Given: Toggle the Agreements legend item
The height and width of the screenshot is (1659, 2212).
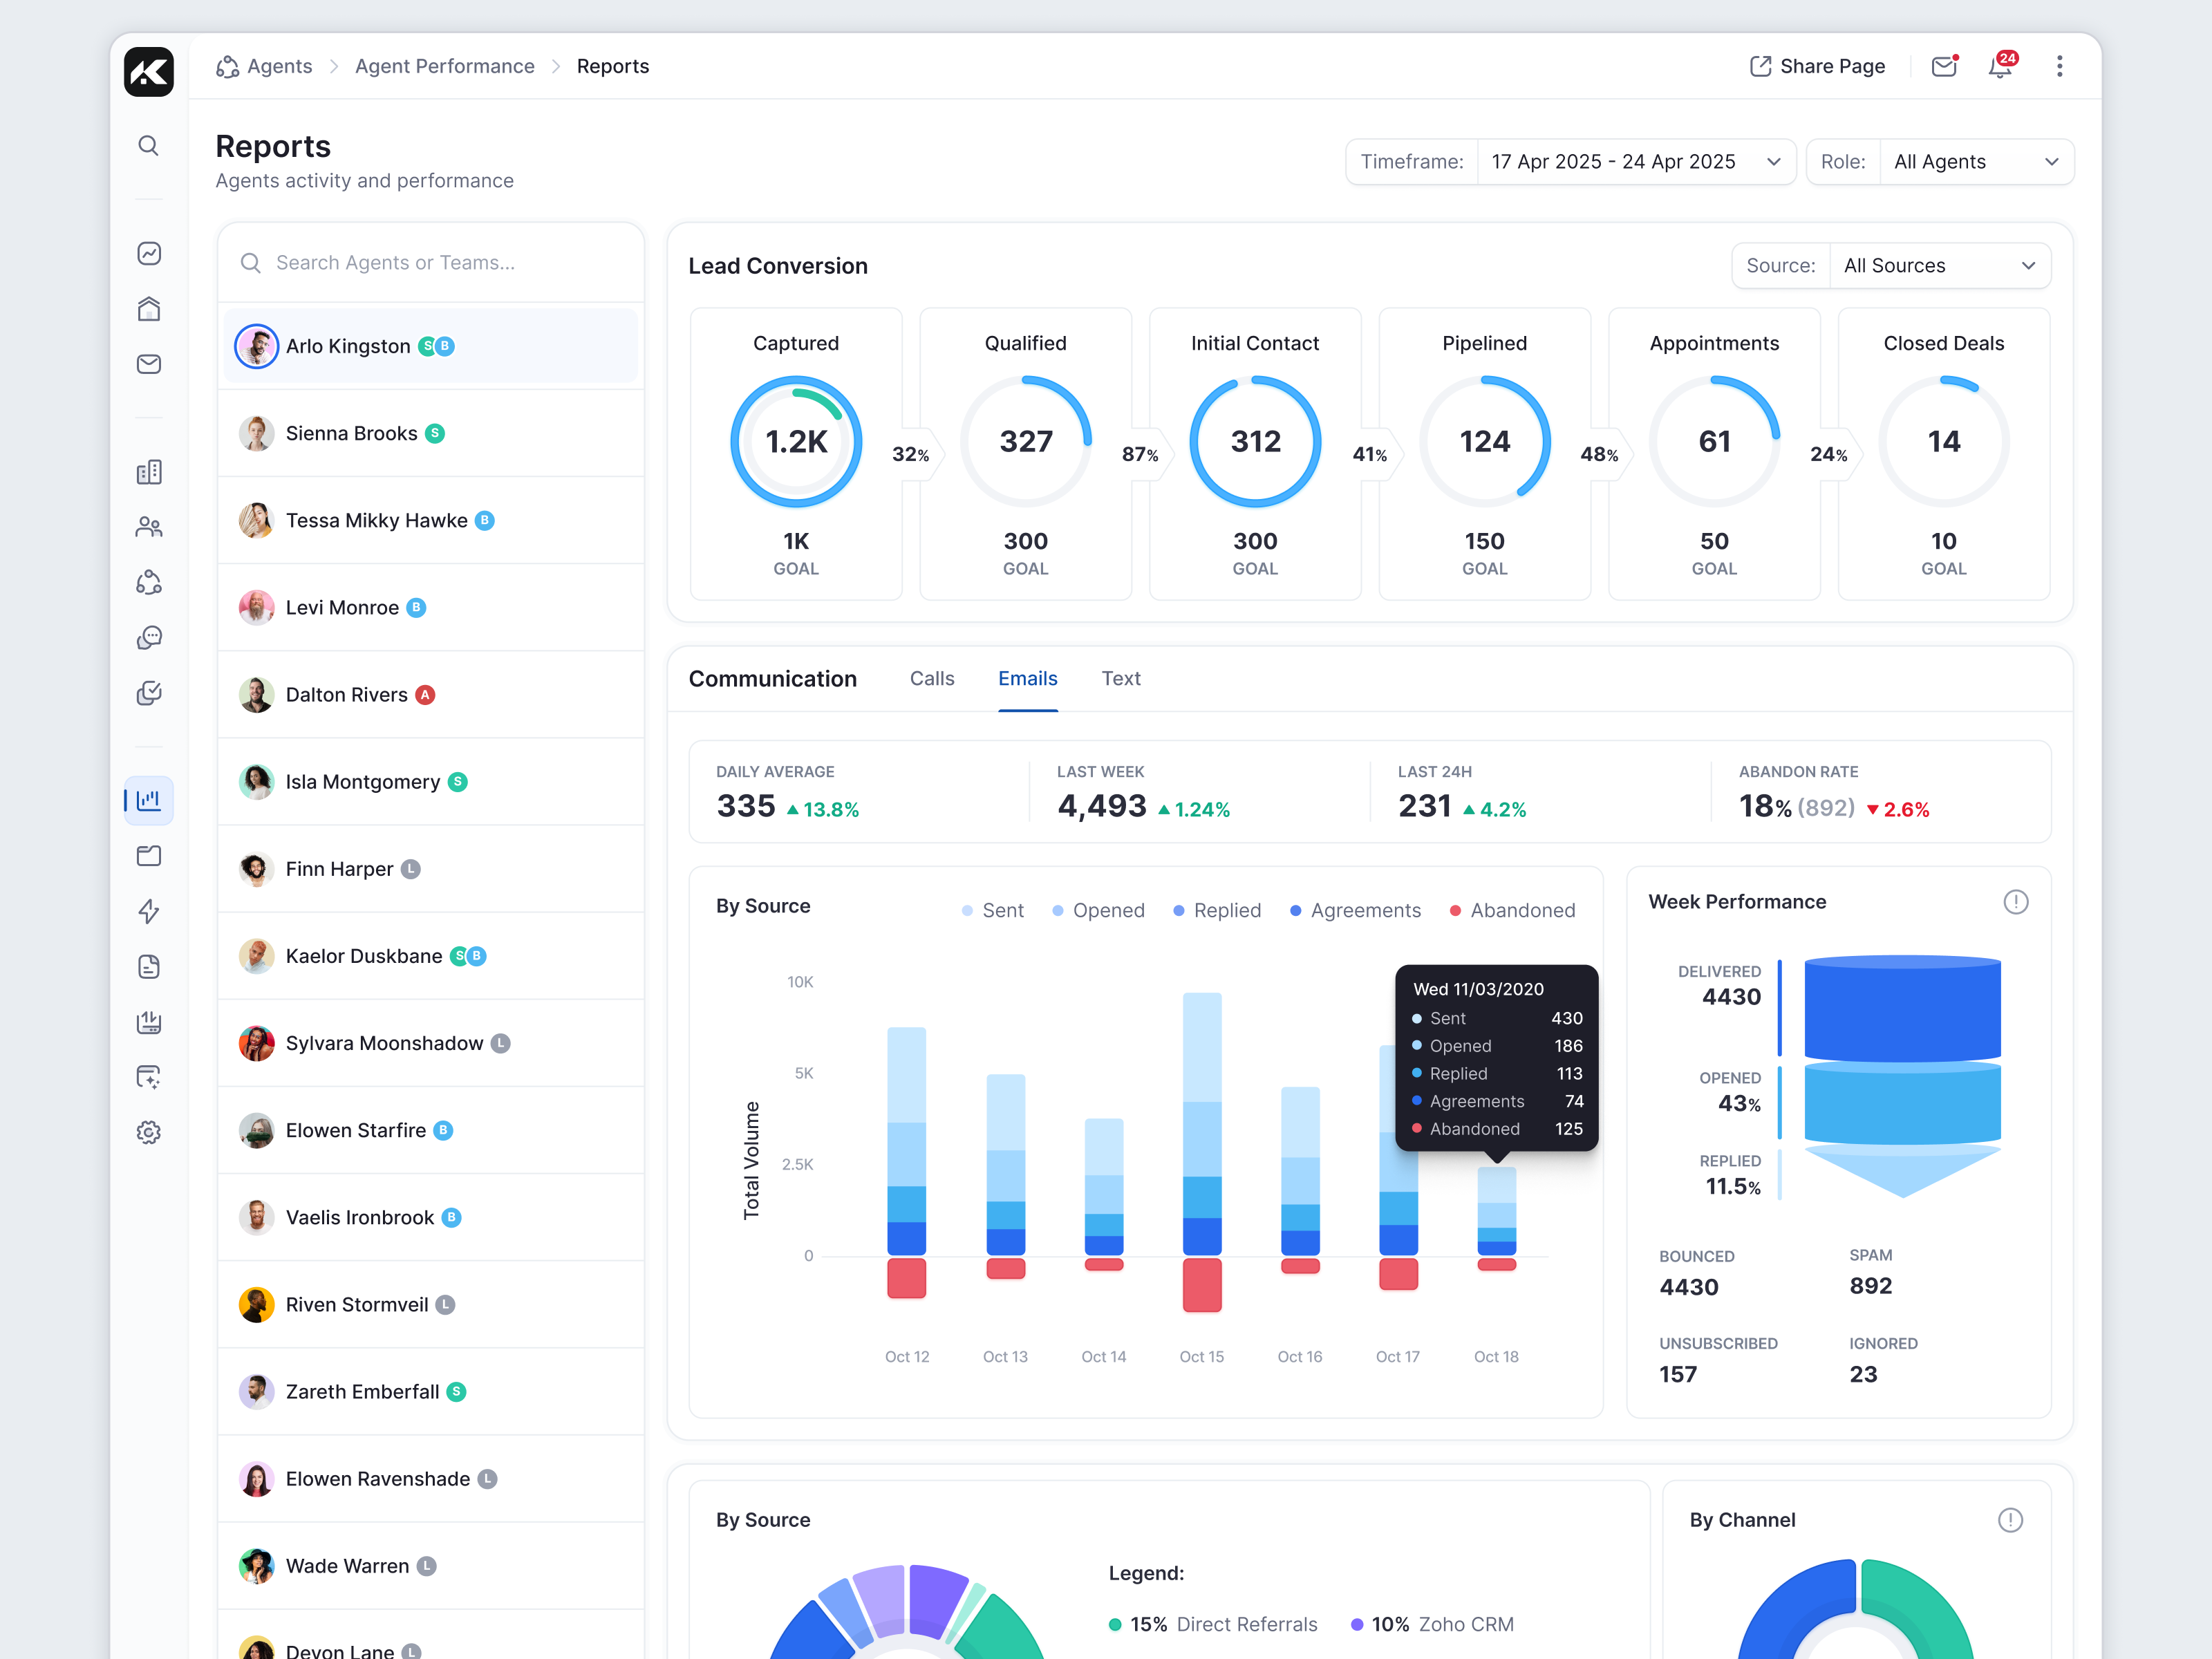Looking at the screenshot, I should tap(1356, 910).
